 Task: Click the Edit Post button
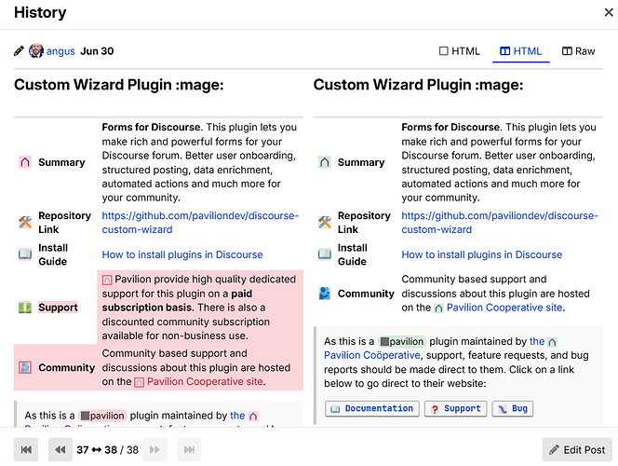577,450
